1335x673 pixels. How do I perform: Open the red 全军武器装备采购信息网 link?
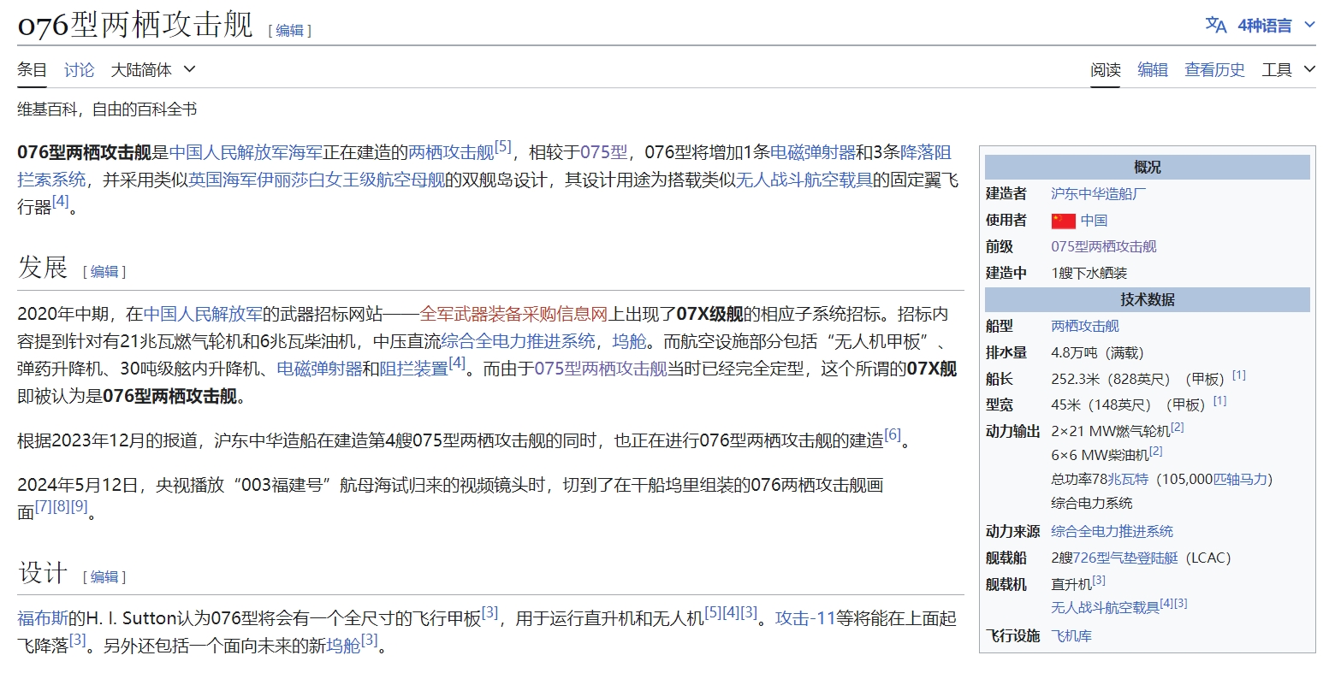point(513,315)
